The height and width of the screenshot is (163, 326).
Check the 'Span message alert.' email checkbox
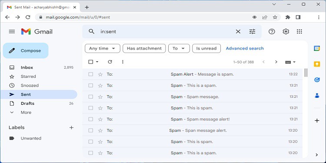pos(91,130)
